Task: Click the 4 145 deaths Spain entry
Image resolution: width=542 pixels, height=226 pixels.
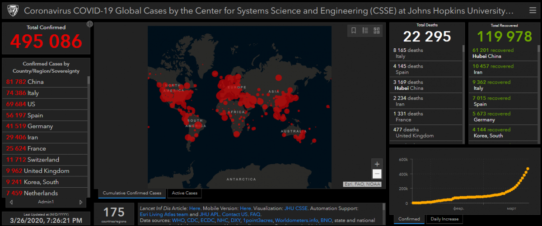Action: pyautogui.click(x=425, y=69)
